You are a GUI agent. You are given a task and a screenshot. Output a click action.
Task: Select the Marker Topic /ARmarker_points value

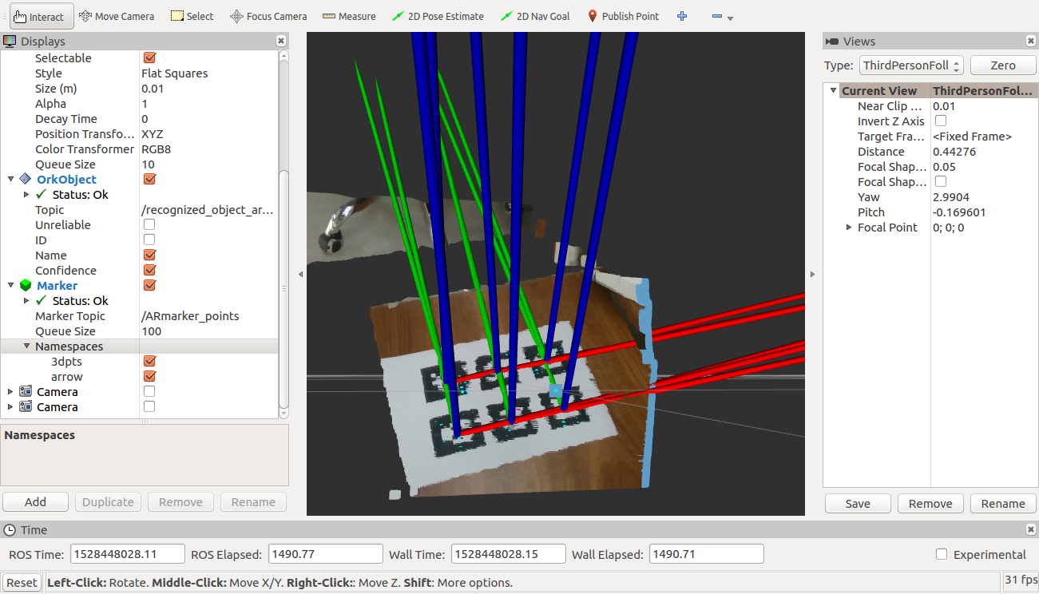[x=190, y=316]
